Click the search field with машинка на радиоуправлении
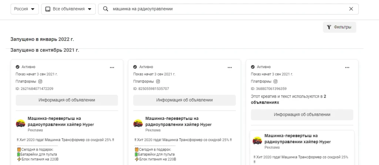The height and width of the screenshot is (165, 379). pos(228,9)
